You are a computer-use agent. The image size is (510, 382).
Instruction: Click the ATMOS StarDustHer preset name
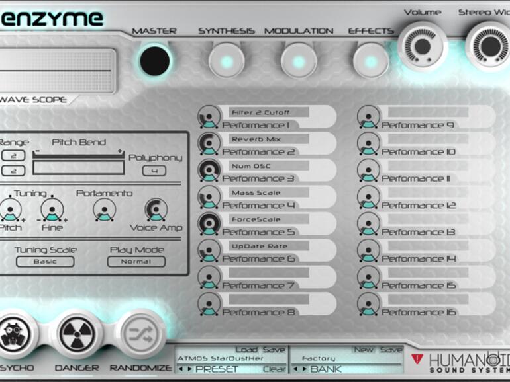220,358
